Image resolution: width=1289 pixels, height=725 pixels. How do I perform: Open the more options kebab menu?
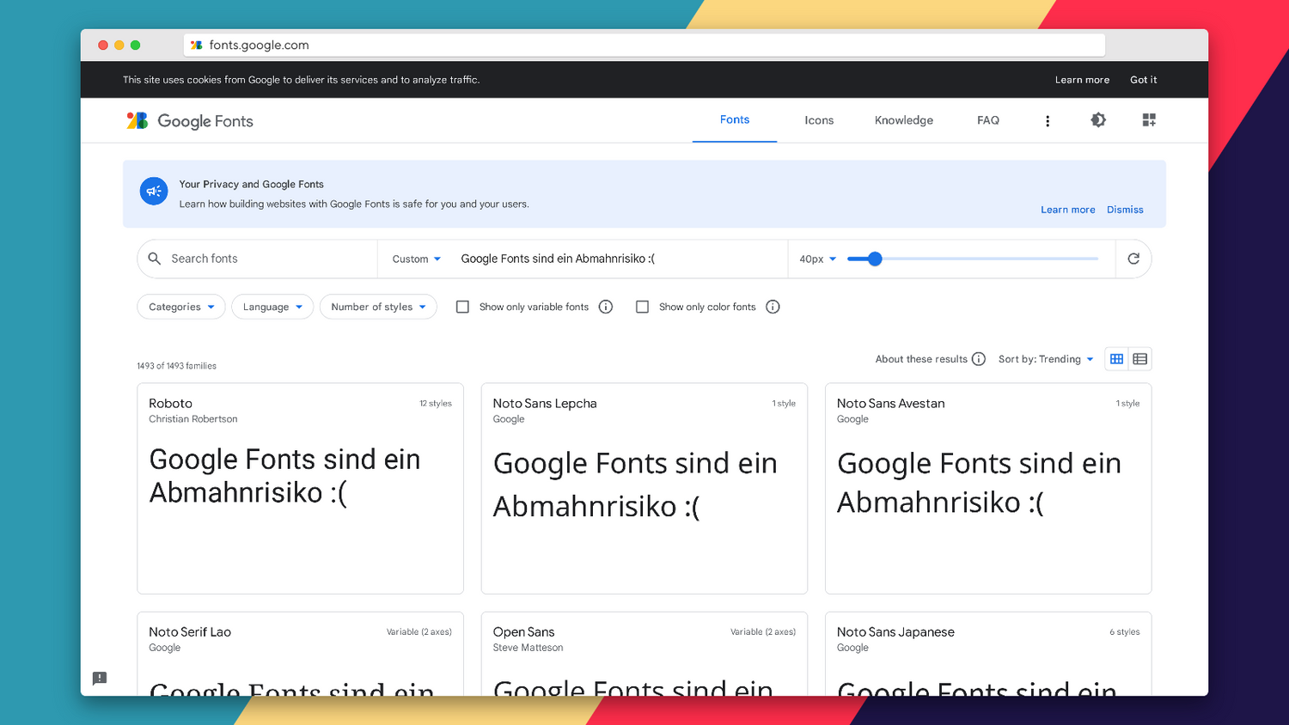point(1048,120)
